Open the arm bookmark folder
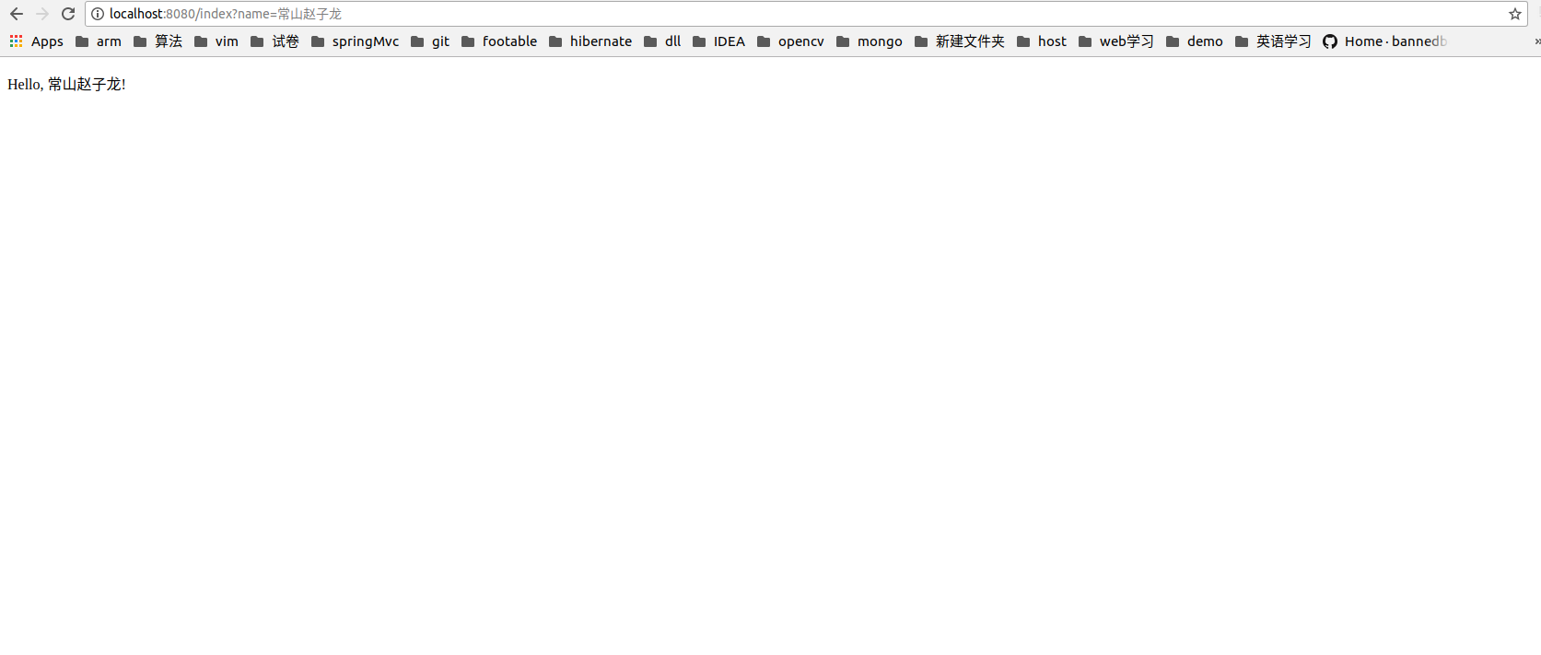 (x=99, y=41)
